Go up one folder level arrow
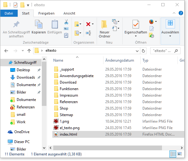Screen dimensions: 188x161 [x=29, y=51]
